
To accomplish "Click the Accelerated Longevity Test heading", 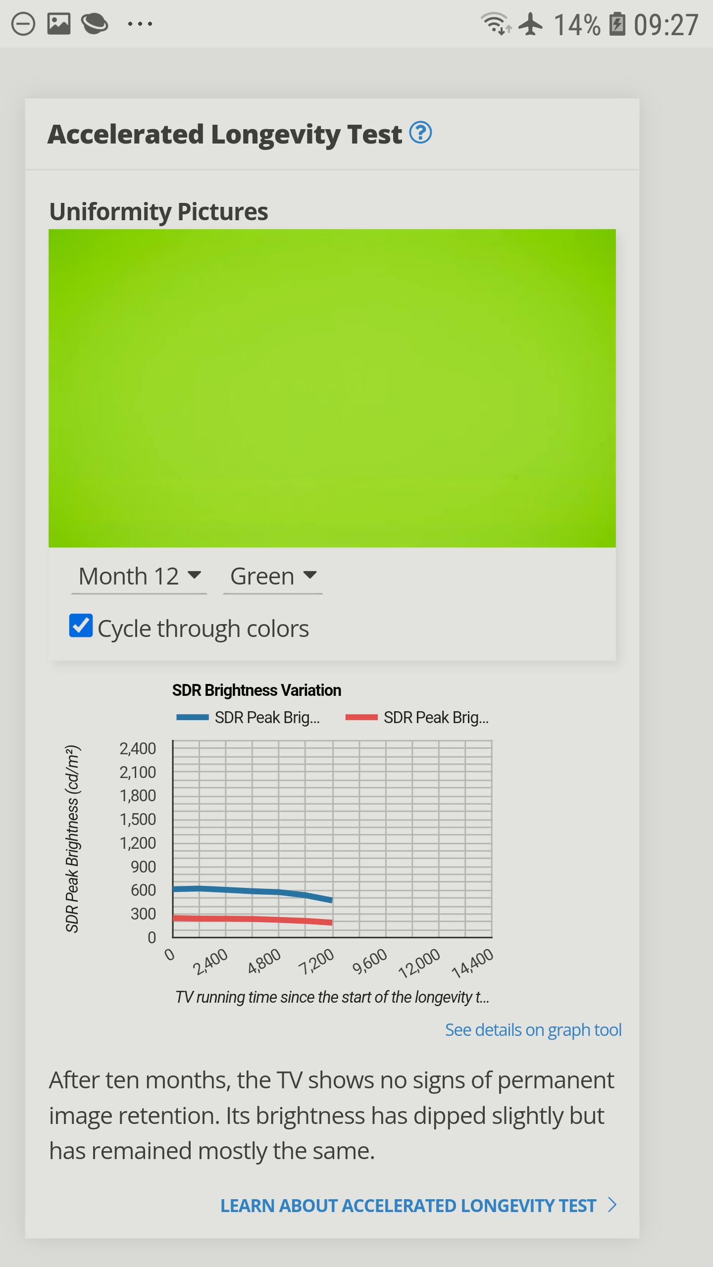I will (x=225, y=134).
